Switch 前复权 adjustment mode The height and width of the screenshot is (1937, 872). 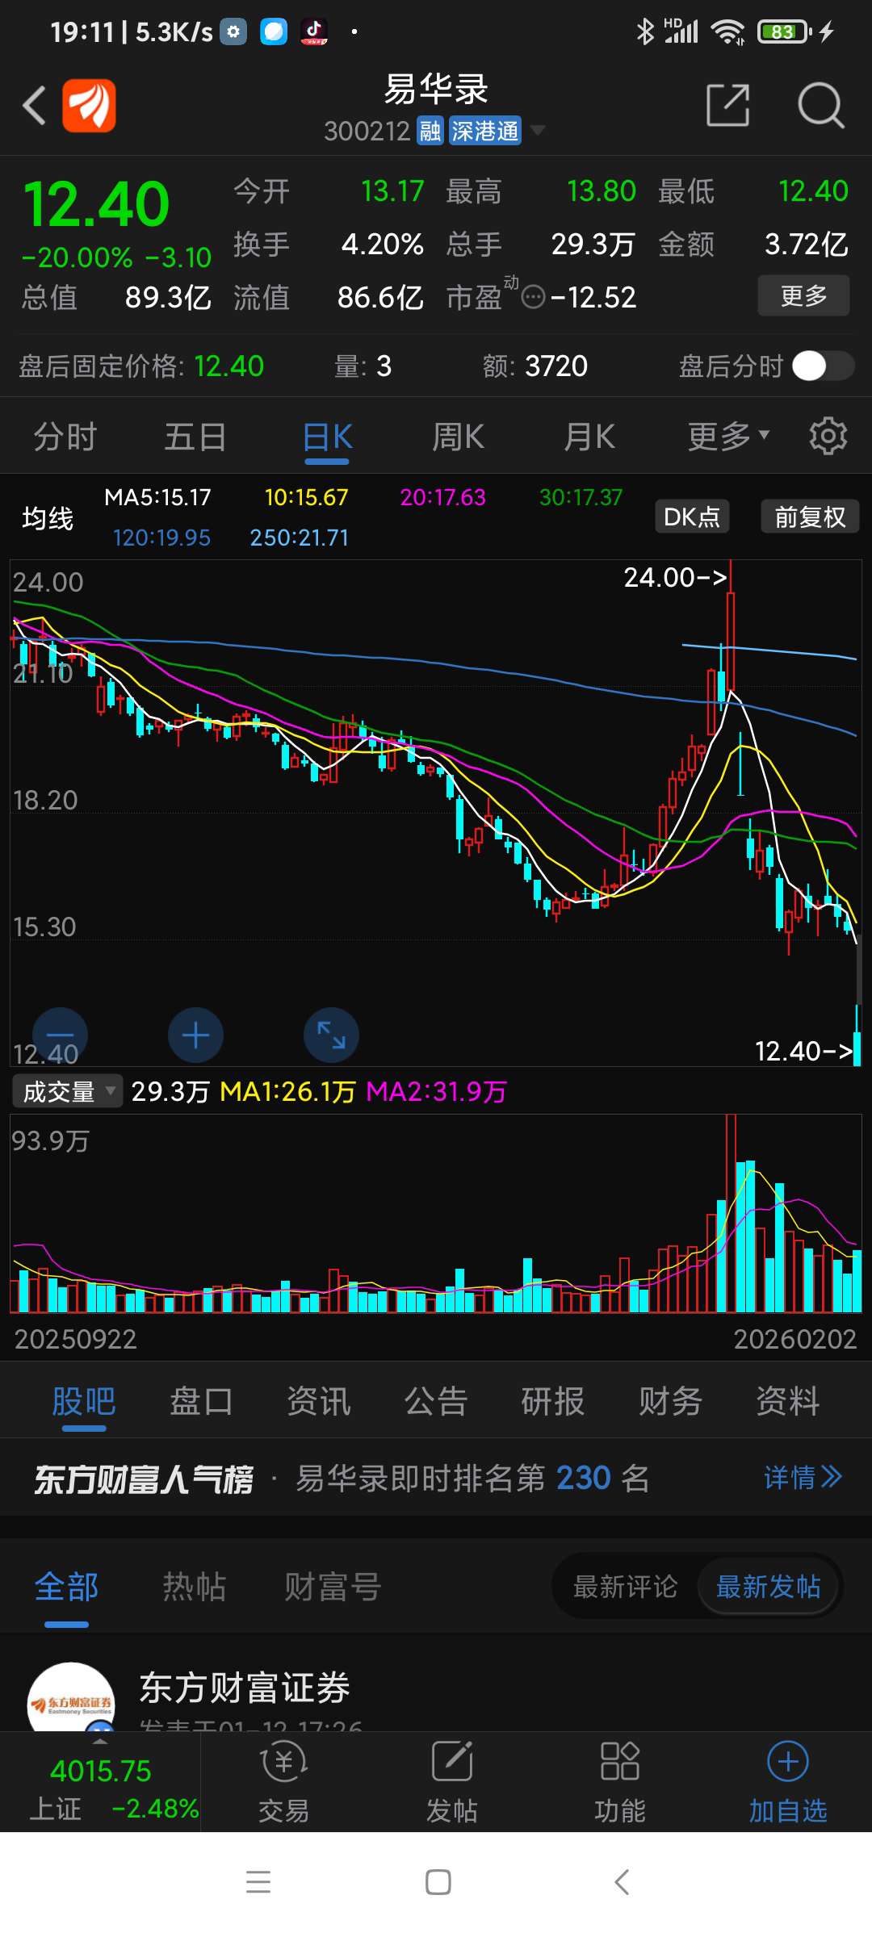pyautogui.click(x=810, y=517)
